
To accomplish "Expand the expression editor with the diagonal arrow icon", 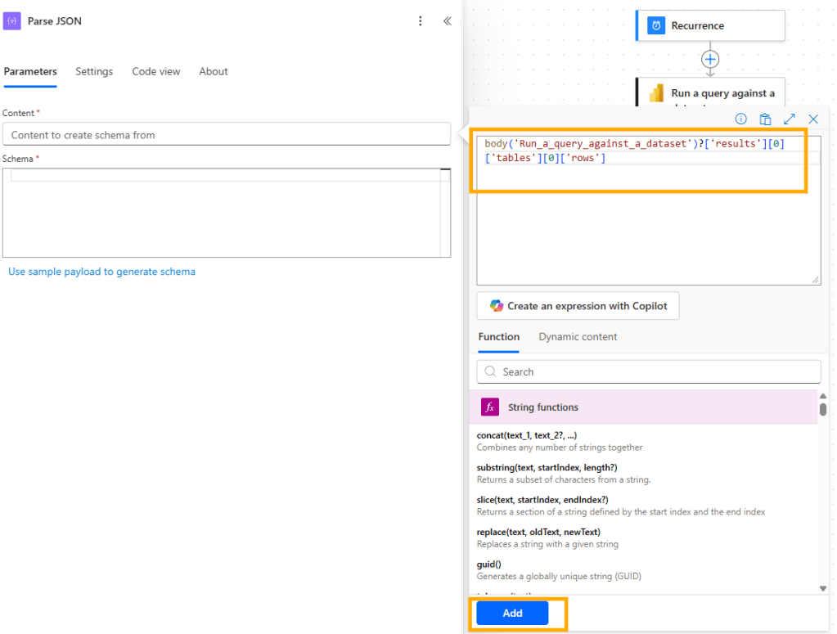I will pos(790,119).
